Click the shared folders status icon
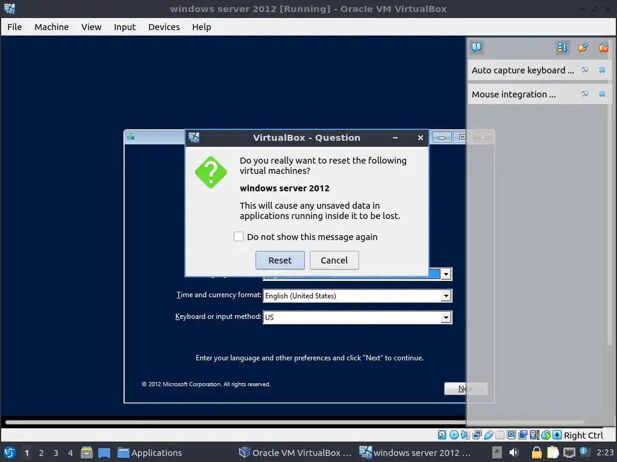This screenshot has width=617, height=462. [500, 435]
